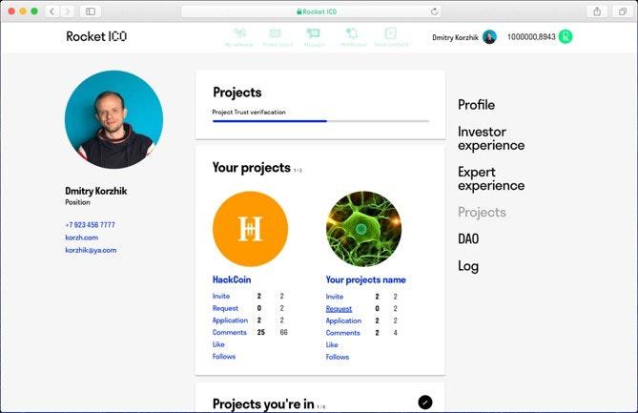Image resolution: width=638 pixels, height=413 pixels.
Task: Reload the page with the refresh icon
Action: (x=435, y=11)
